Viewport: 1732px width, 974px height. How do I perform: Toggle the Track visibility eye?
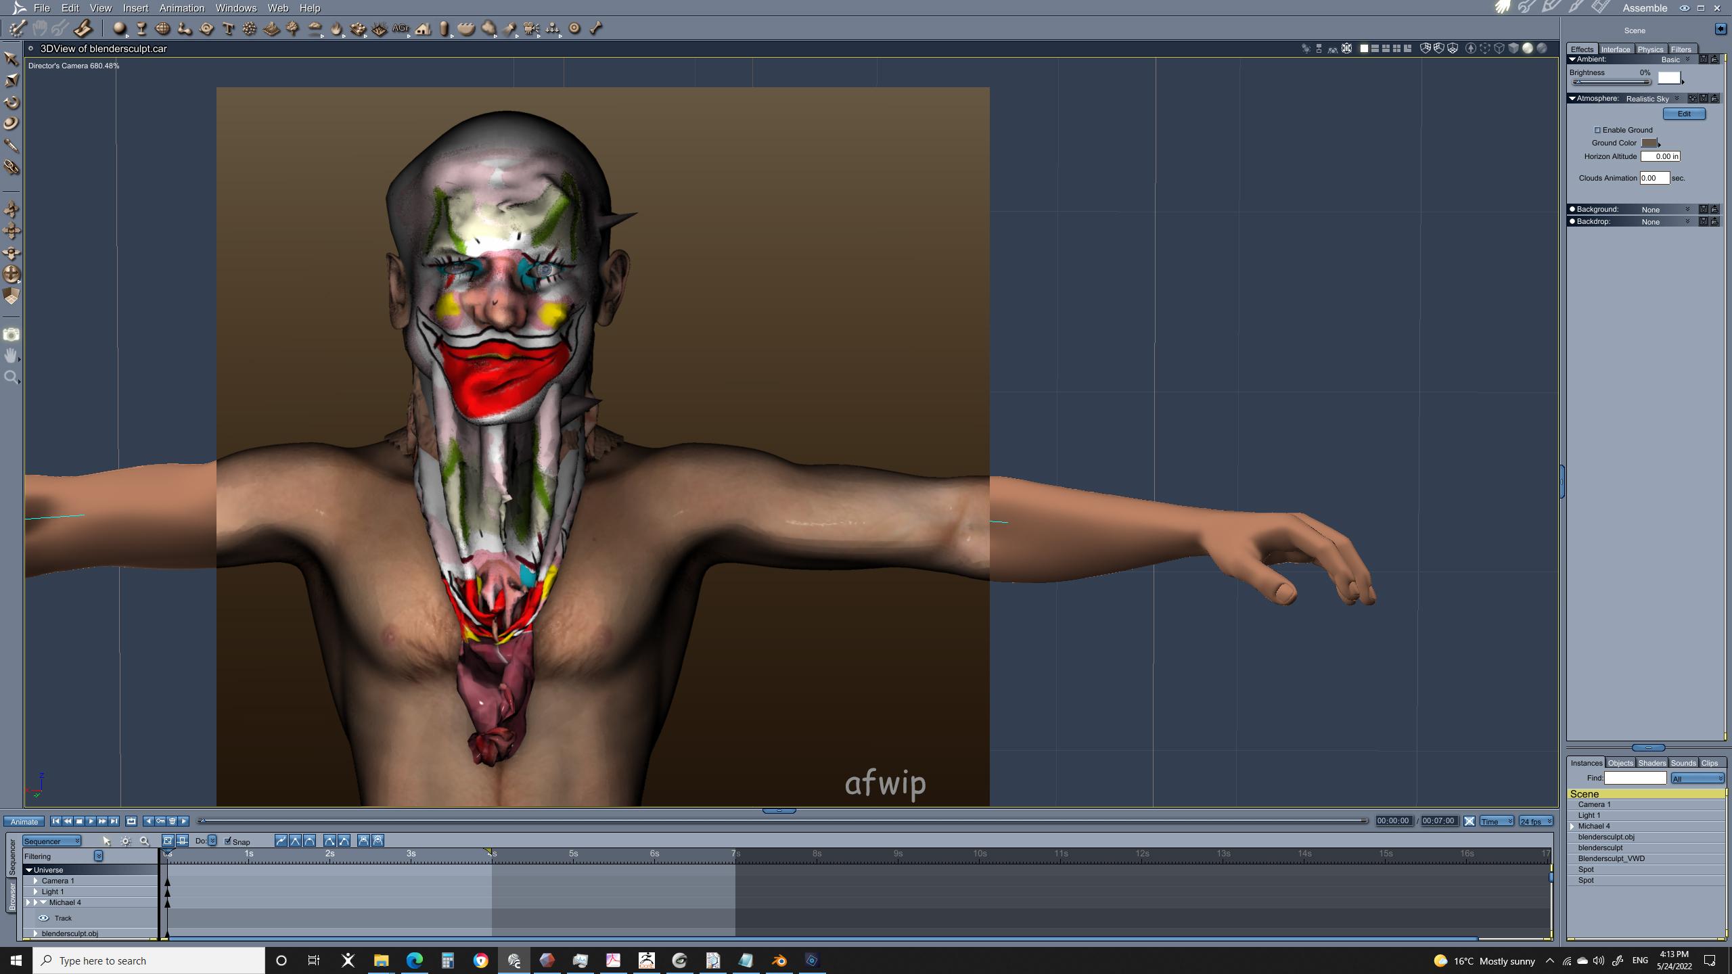44,918
